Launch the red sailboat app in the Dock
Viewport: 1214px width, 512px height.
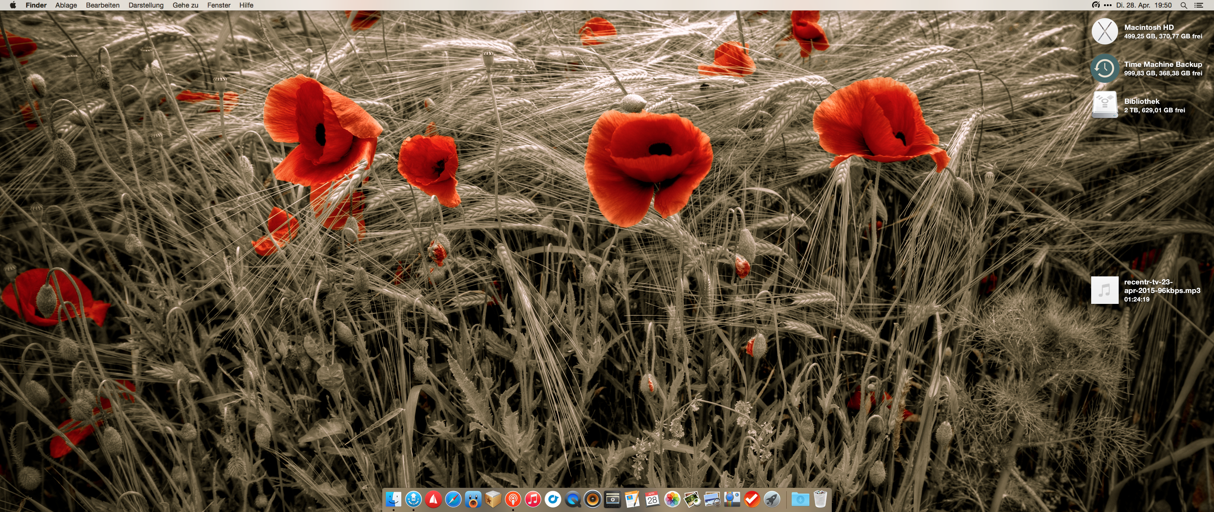tap(433, 499)
